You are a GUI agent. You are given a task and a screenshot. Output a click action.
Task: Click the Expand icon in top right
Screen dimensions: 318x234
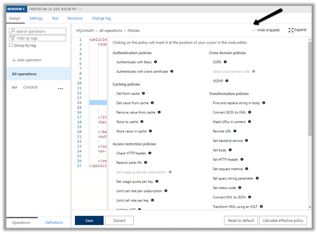click(x=291, y=30)
